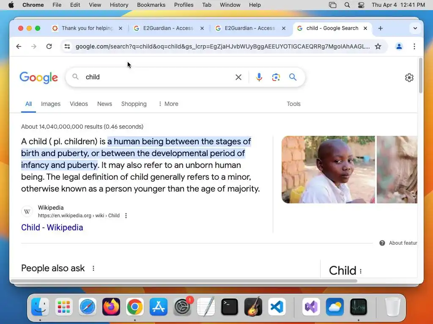Open Launchpad from the Dock
The height and width of the screenshot is (324, 433).
[64, 307]
